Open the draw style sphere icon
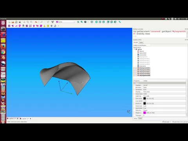Viewport: 188px width, 141px height. click(x=85, y=22)
